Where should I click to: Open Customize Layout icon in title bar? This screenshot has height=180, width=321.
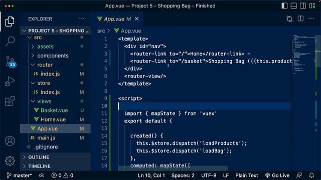312,5
